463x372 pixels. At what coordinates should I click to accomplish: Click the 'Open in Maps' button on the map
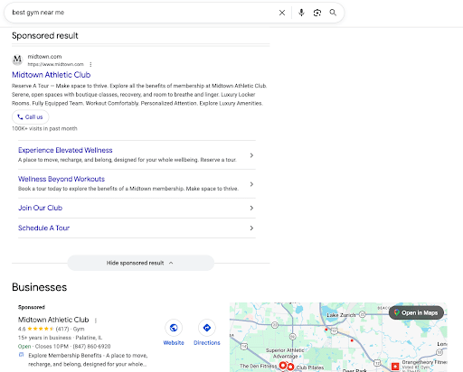click(416, 313)
